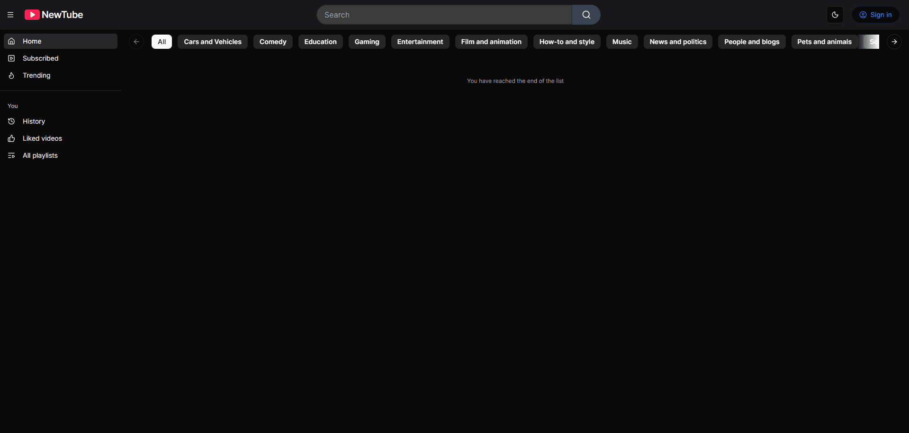909x433 pixels.
Task: Reveal hidden categories using the right chevron
Action: [x=894, y=41]
